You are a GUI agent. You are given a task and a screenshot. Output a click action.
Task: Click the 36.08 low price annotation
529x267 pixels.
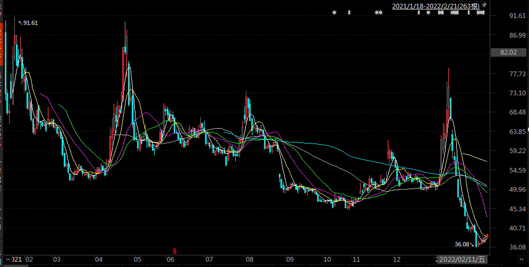(463, 244)
